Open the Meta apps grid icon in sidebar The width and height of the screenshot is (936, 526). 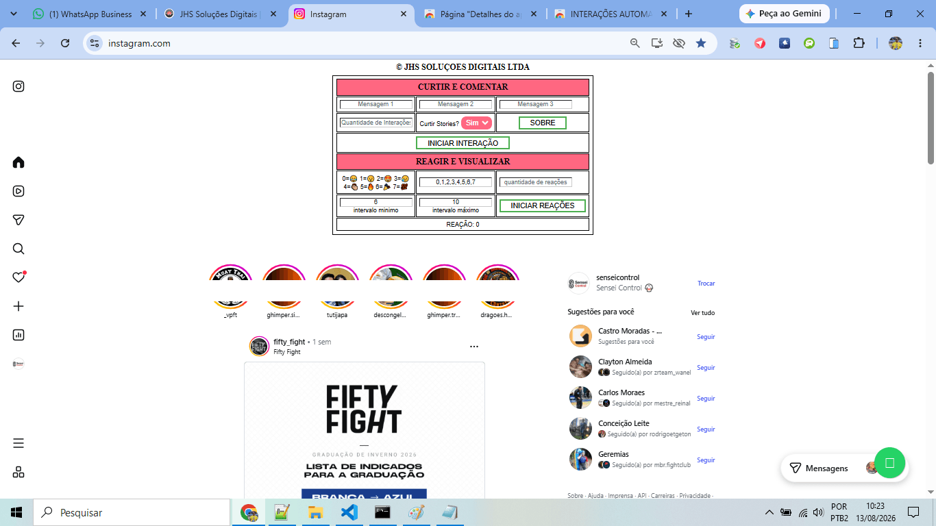[19, 472]
